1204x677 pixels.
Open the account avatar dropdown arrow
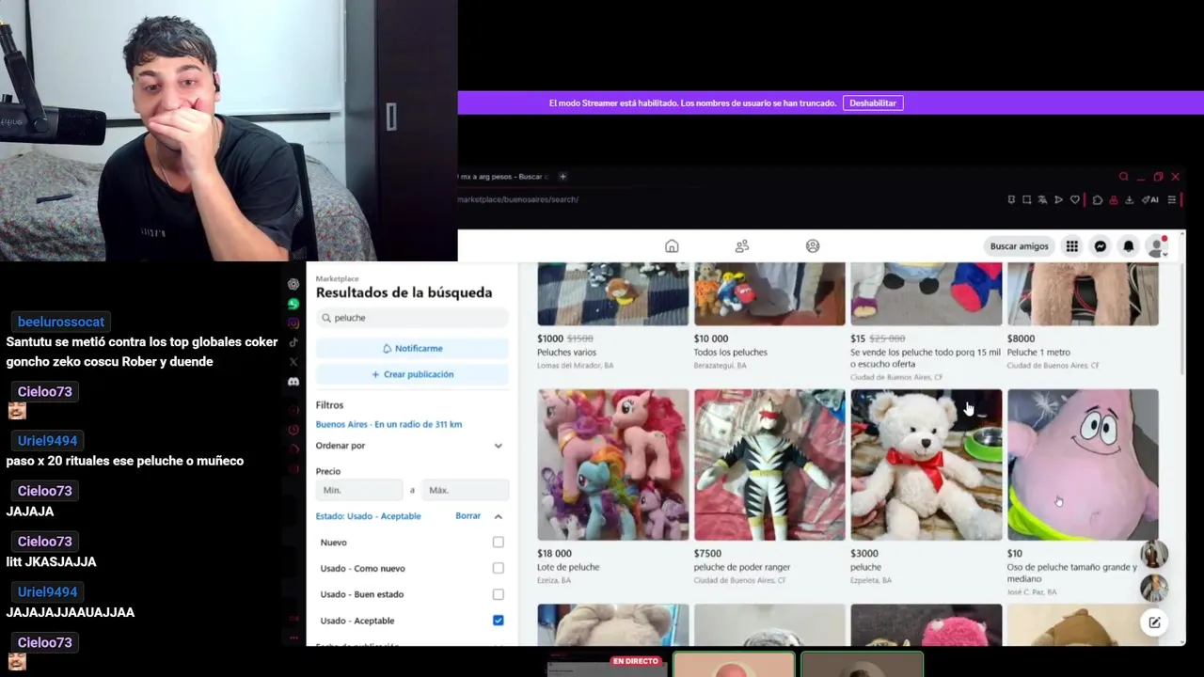(1164, 254)
